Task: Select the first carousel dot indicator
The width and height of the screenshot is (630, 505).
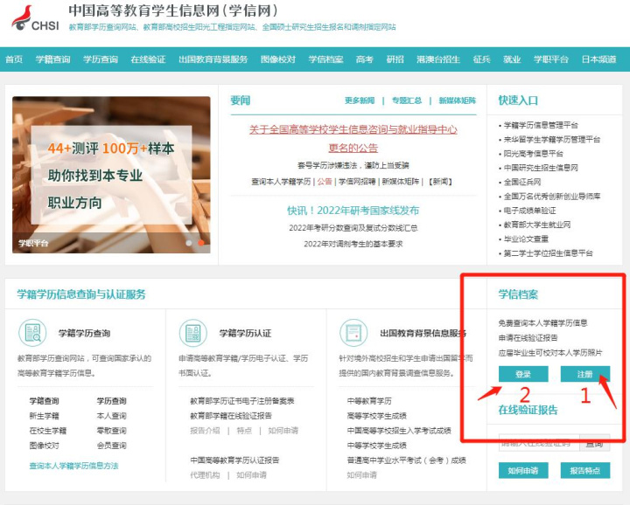Action: [189, 243]
